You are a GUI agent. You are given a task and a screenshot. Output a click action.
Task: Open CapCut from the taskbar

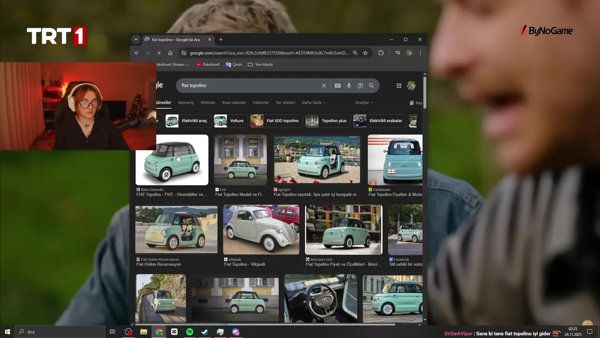coord(174,332)
